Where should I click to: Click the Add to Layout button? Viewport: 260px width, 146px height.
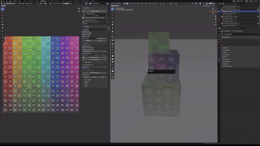pyautogui.click(x=95, y=59)
